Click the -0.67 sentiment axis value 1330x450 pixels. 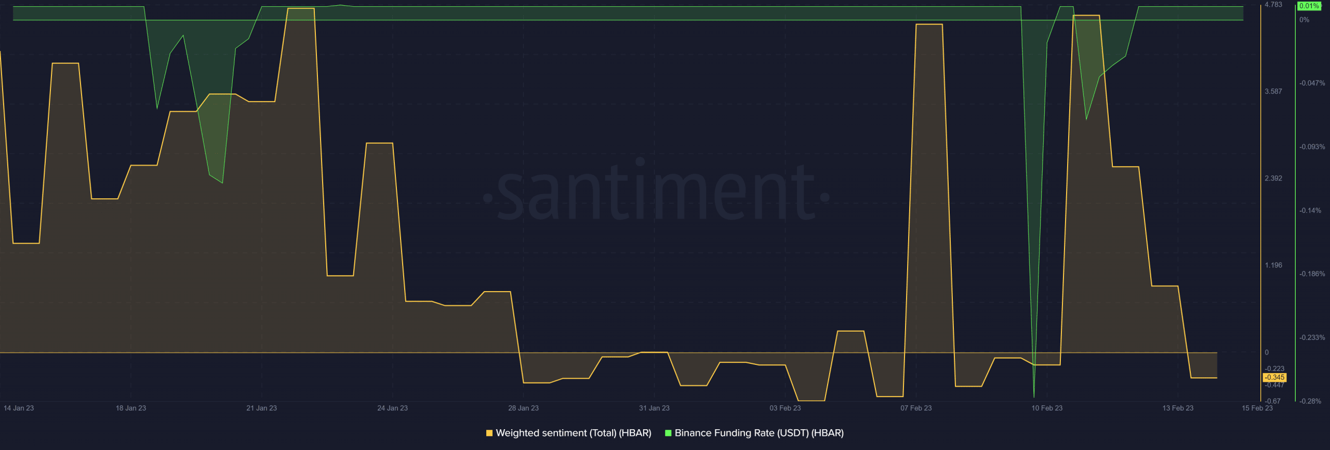tap(1273, 401)
